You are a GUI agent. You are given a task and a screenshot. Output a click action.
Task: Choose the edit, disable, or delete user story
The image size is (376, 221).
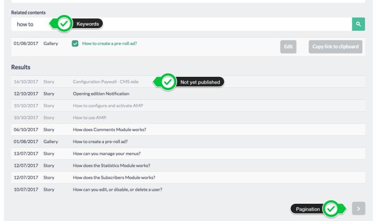click(x=117, y=188)
